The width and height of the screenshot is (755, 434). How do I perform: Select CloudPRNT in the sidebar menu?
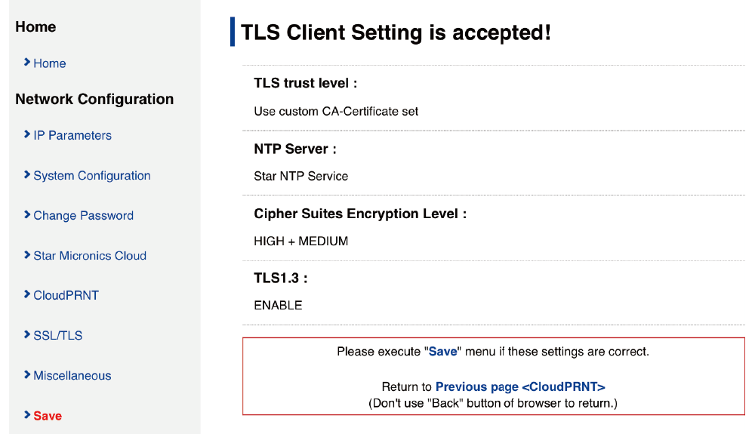coord(66,296)
